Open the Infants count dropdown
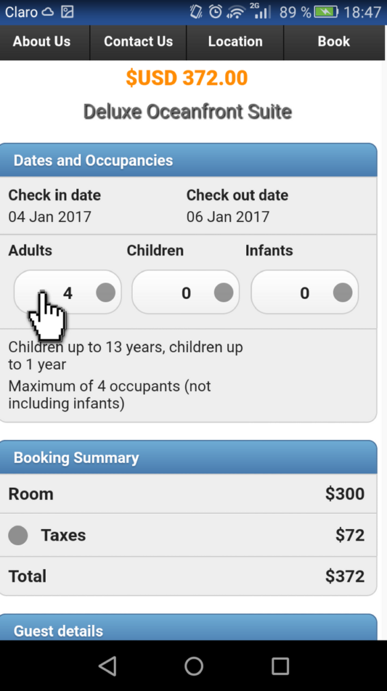The width and height of the screenshot is (387, 691). click(305, 292)
